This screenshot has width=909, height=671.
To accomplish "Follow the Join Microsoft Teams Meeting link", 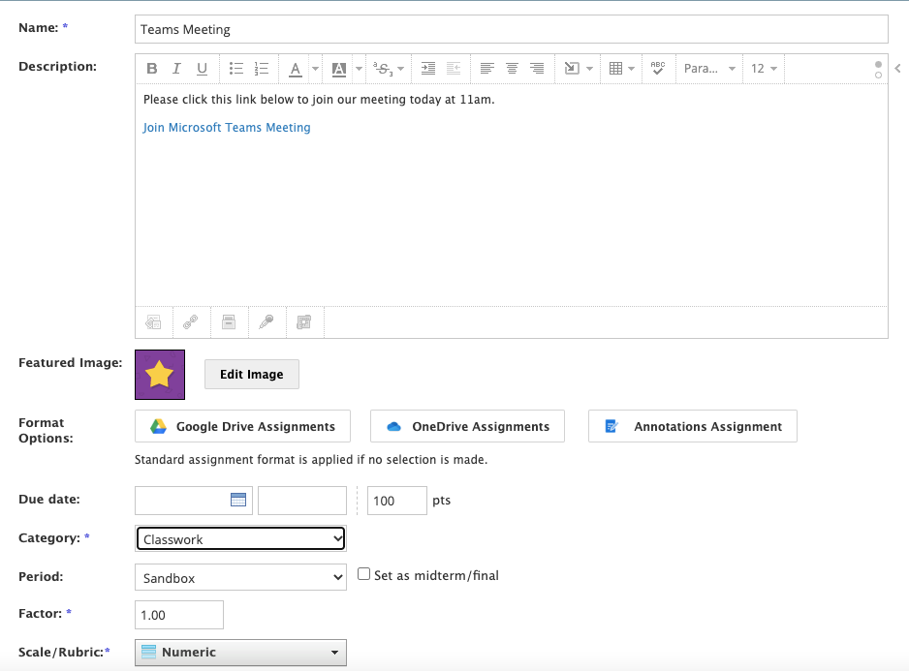I will point(227,128).
